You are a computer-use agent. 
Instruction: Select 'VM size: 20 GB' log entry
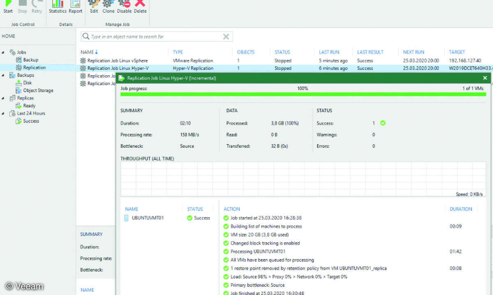pos(256,235)
